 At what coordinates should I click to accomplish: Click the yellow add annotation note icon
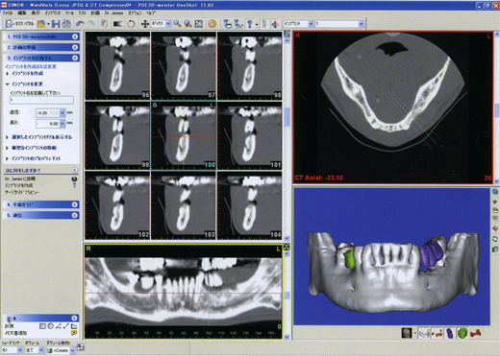(74, 333)
